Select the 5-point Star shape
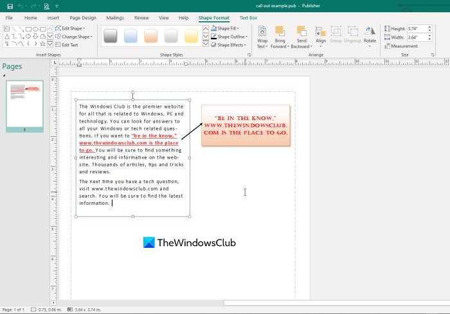 pos(42,44)
